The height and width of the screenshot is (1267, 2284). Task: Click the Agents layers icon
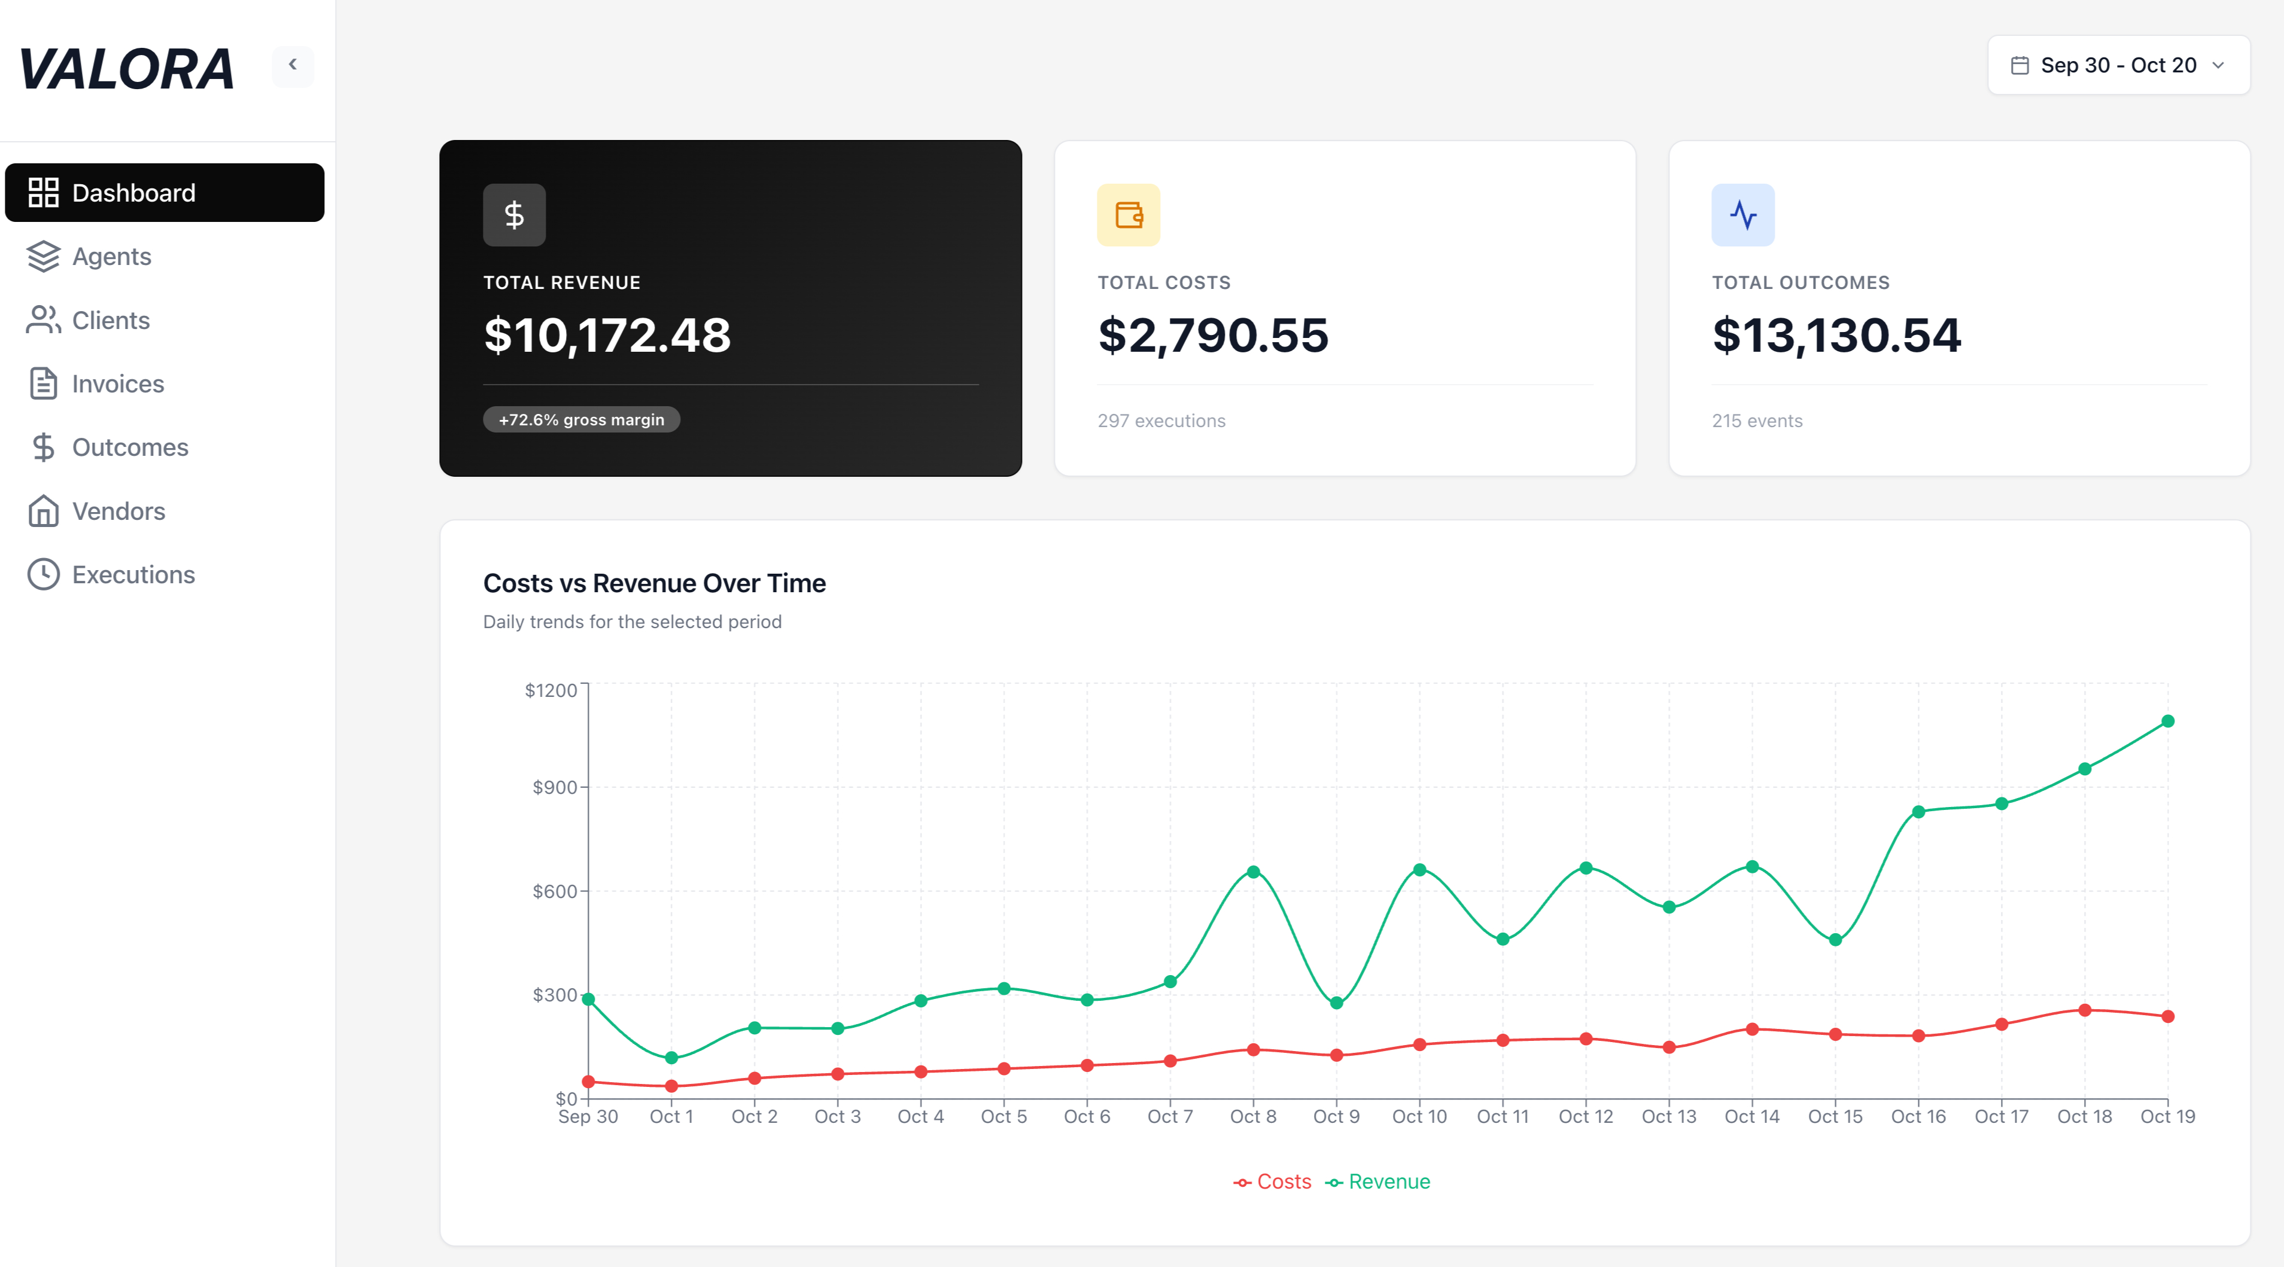44,256
